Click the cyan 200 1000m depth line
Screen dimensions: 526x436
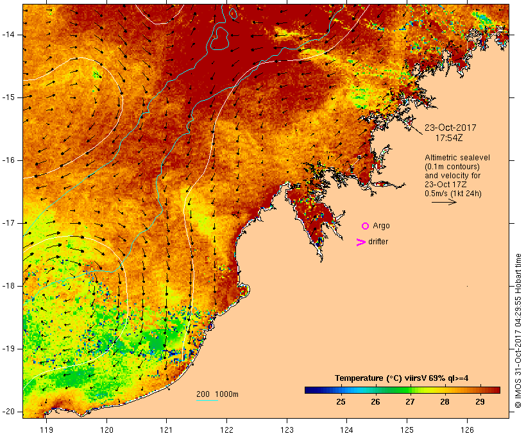click(x=207, y=400)
